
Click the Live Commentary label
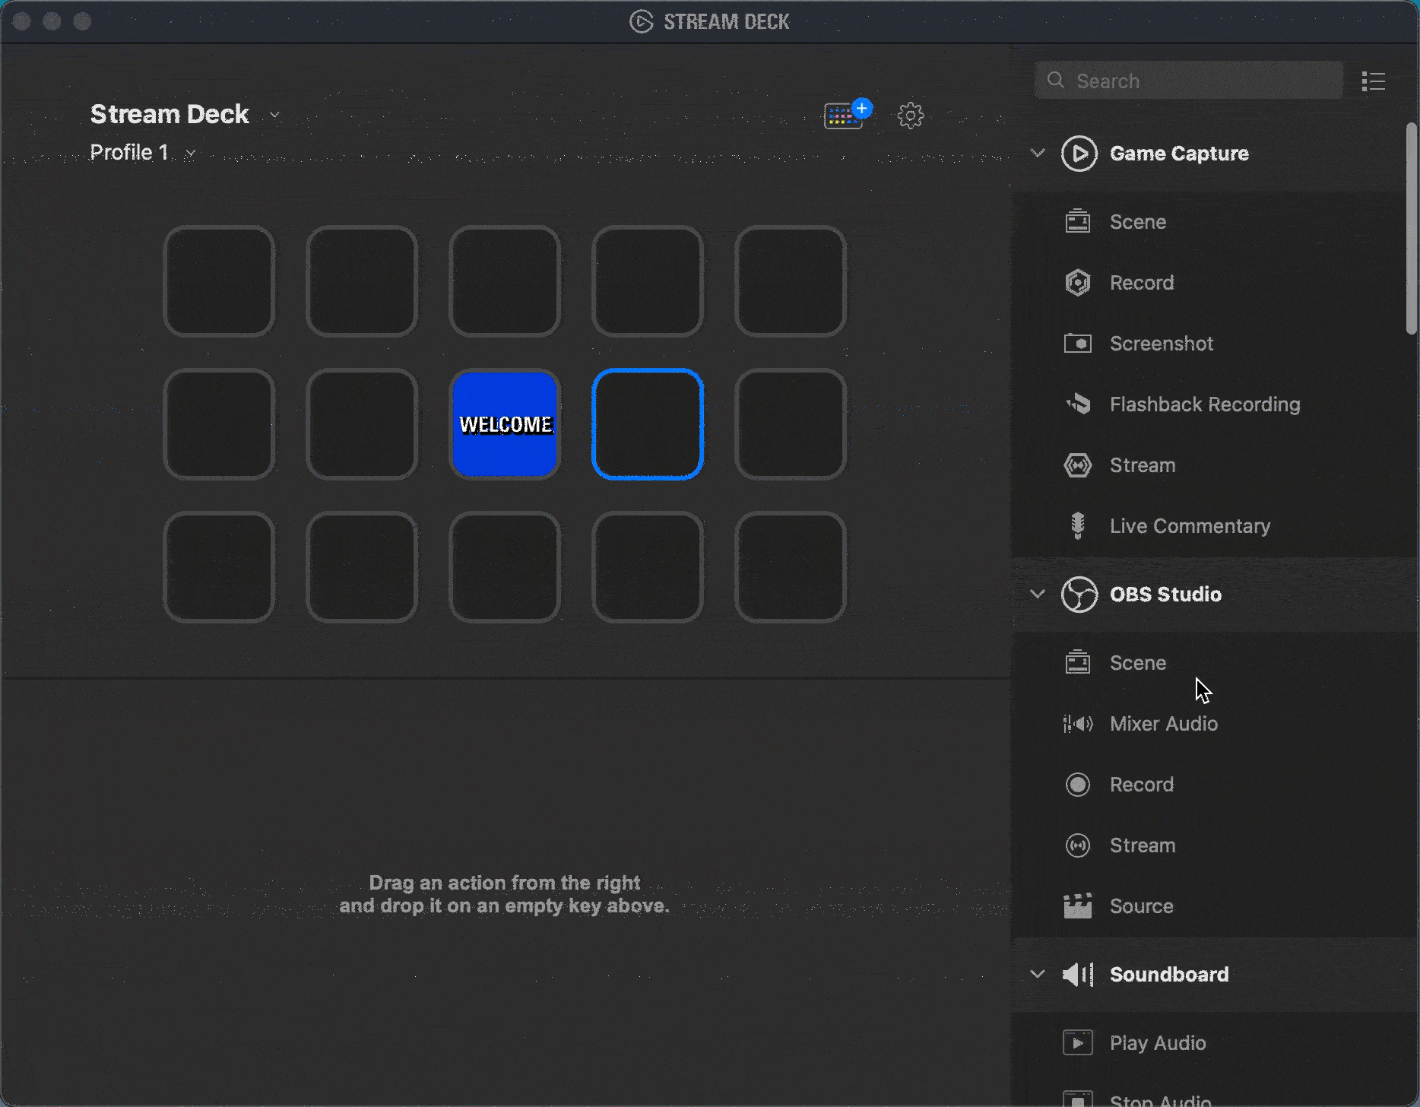pyautogui.click(x=1190, y=526)
